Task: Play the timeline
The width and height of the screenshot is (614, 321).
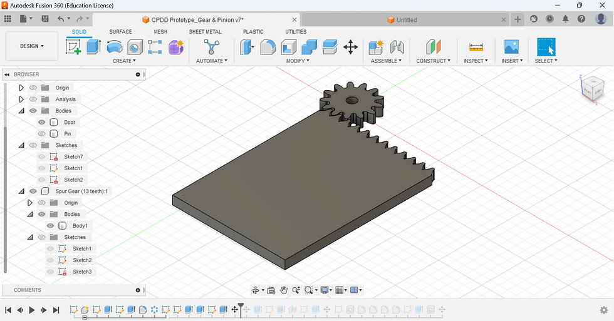Action: click(32, 310)
